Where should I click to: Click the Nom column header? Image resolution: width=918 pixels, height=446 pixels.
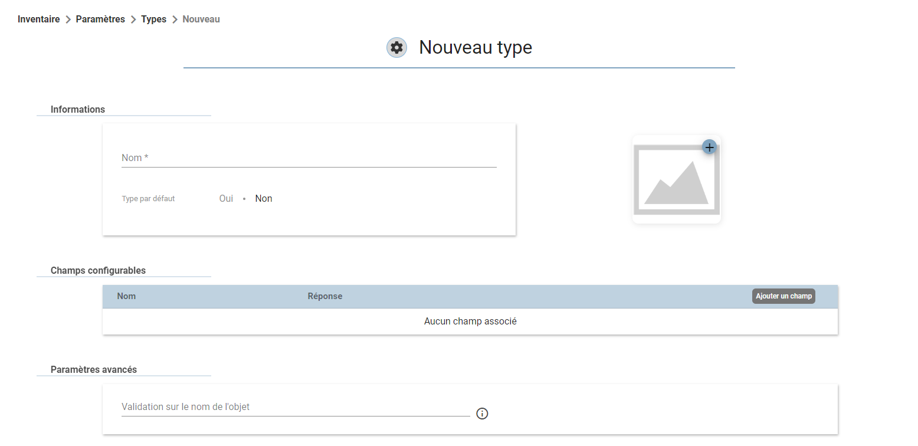pyautogui.click(x=126, y=296)
